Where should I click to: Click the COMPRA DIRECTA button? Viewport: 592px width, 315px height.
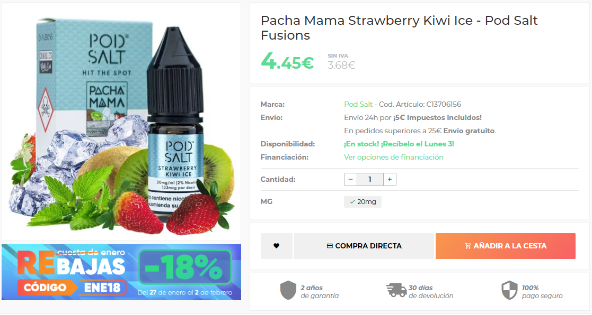pos(364,246)
